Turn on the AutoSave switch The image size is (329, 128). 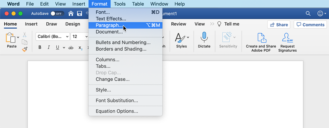click(x=57, y=13)
